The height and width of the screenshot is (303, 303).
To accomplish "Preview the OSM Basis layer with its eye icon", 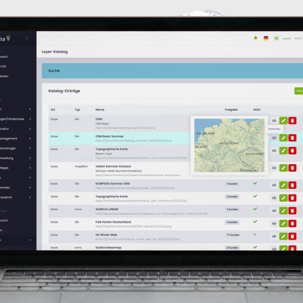I will (x=274, y=121).
